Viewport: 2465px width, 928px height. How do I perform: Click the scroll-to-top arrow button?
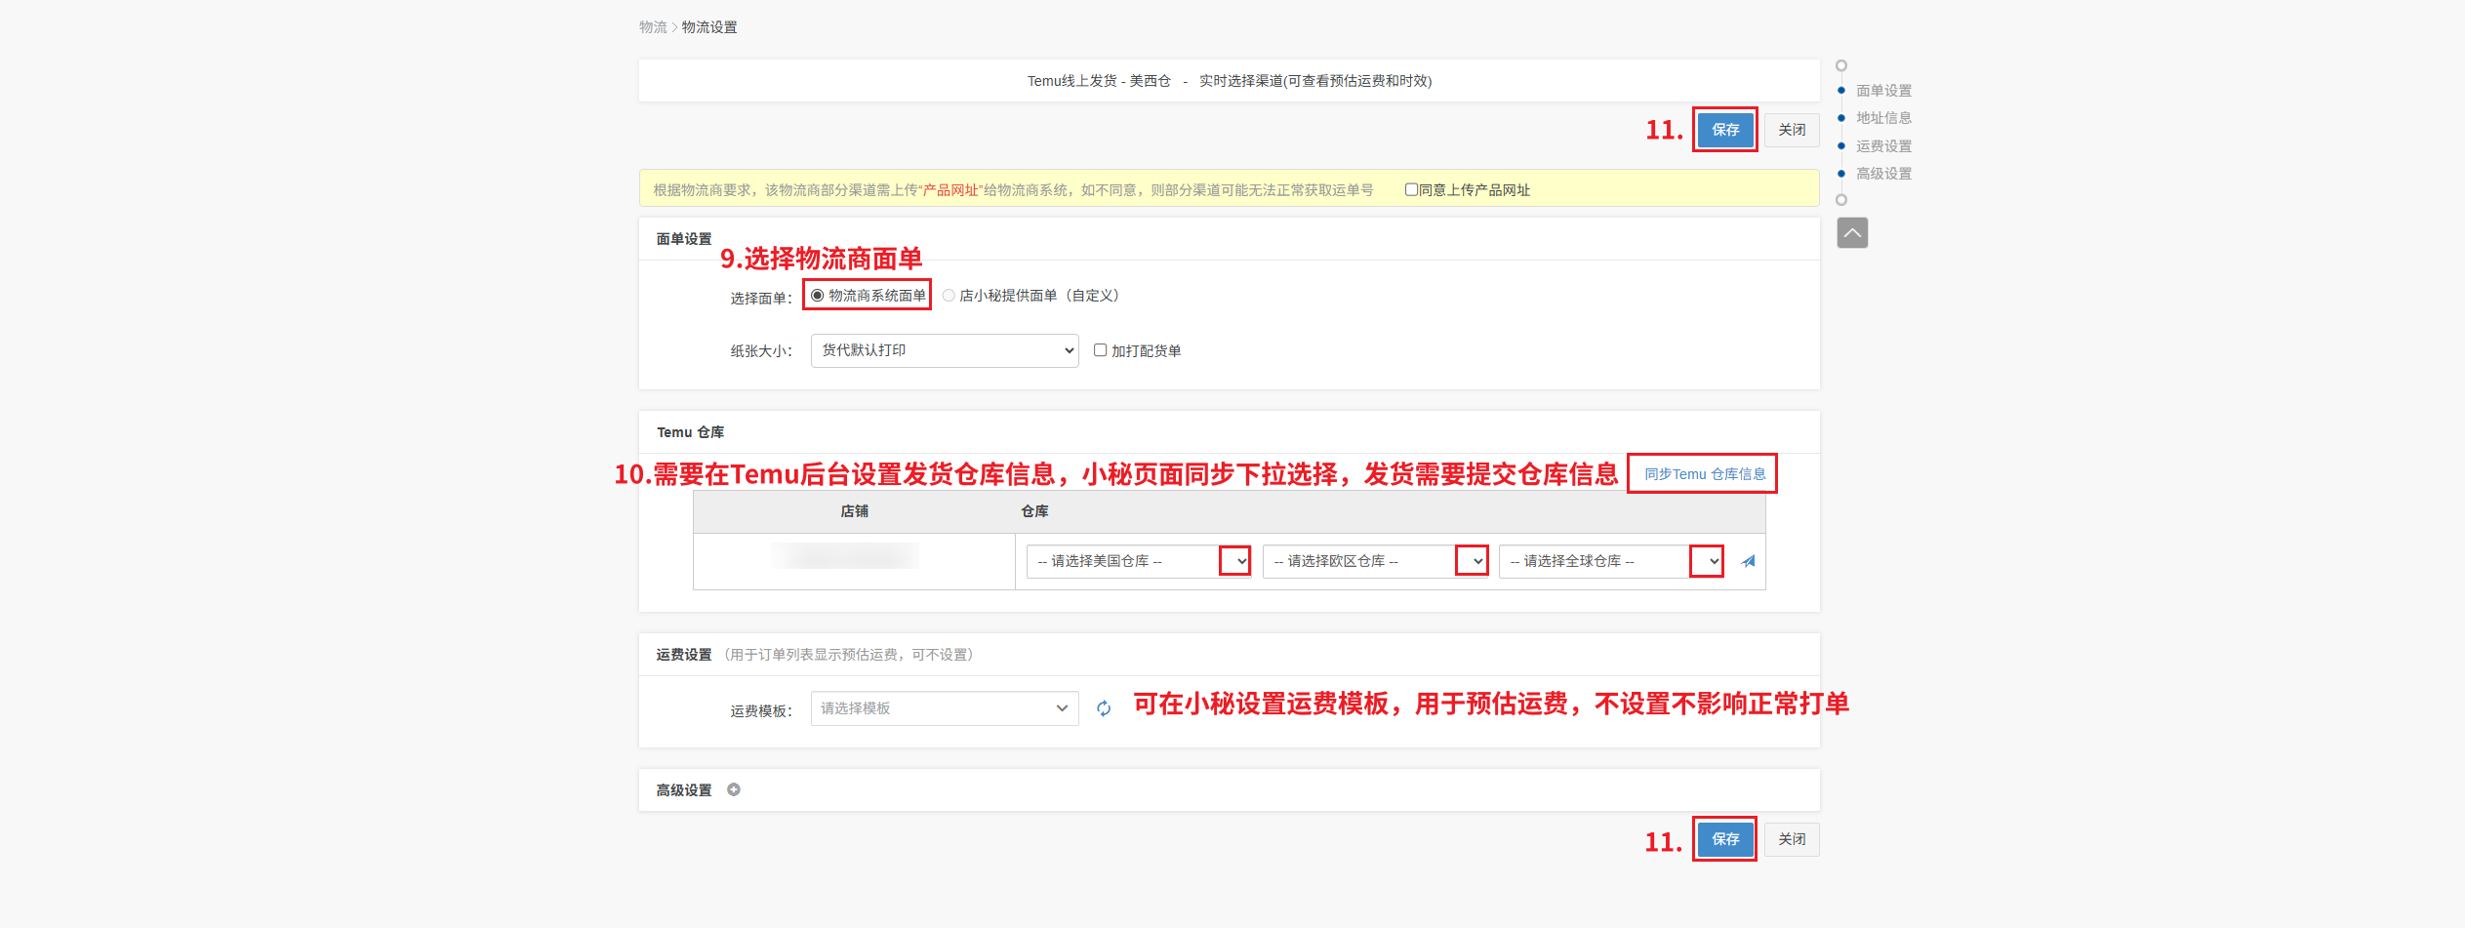coord(1851,233)
